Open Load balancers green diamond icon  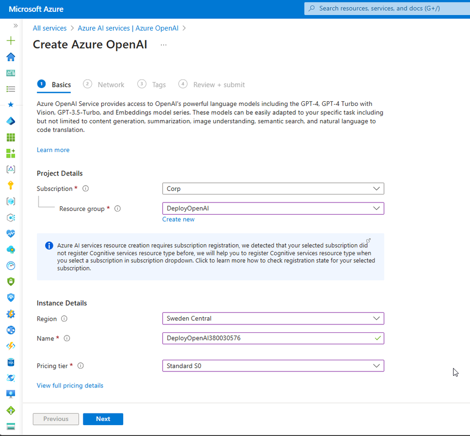point(11,410)
